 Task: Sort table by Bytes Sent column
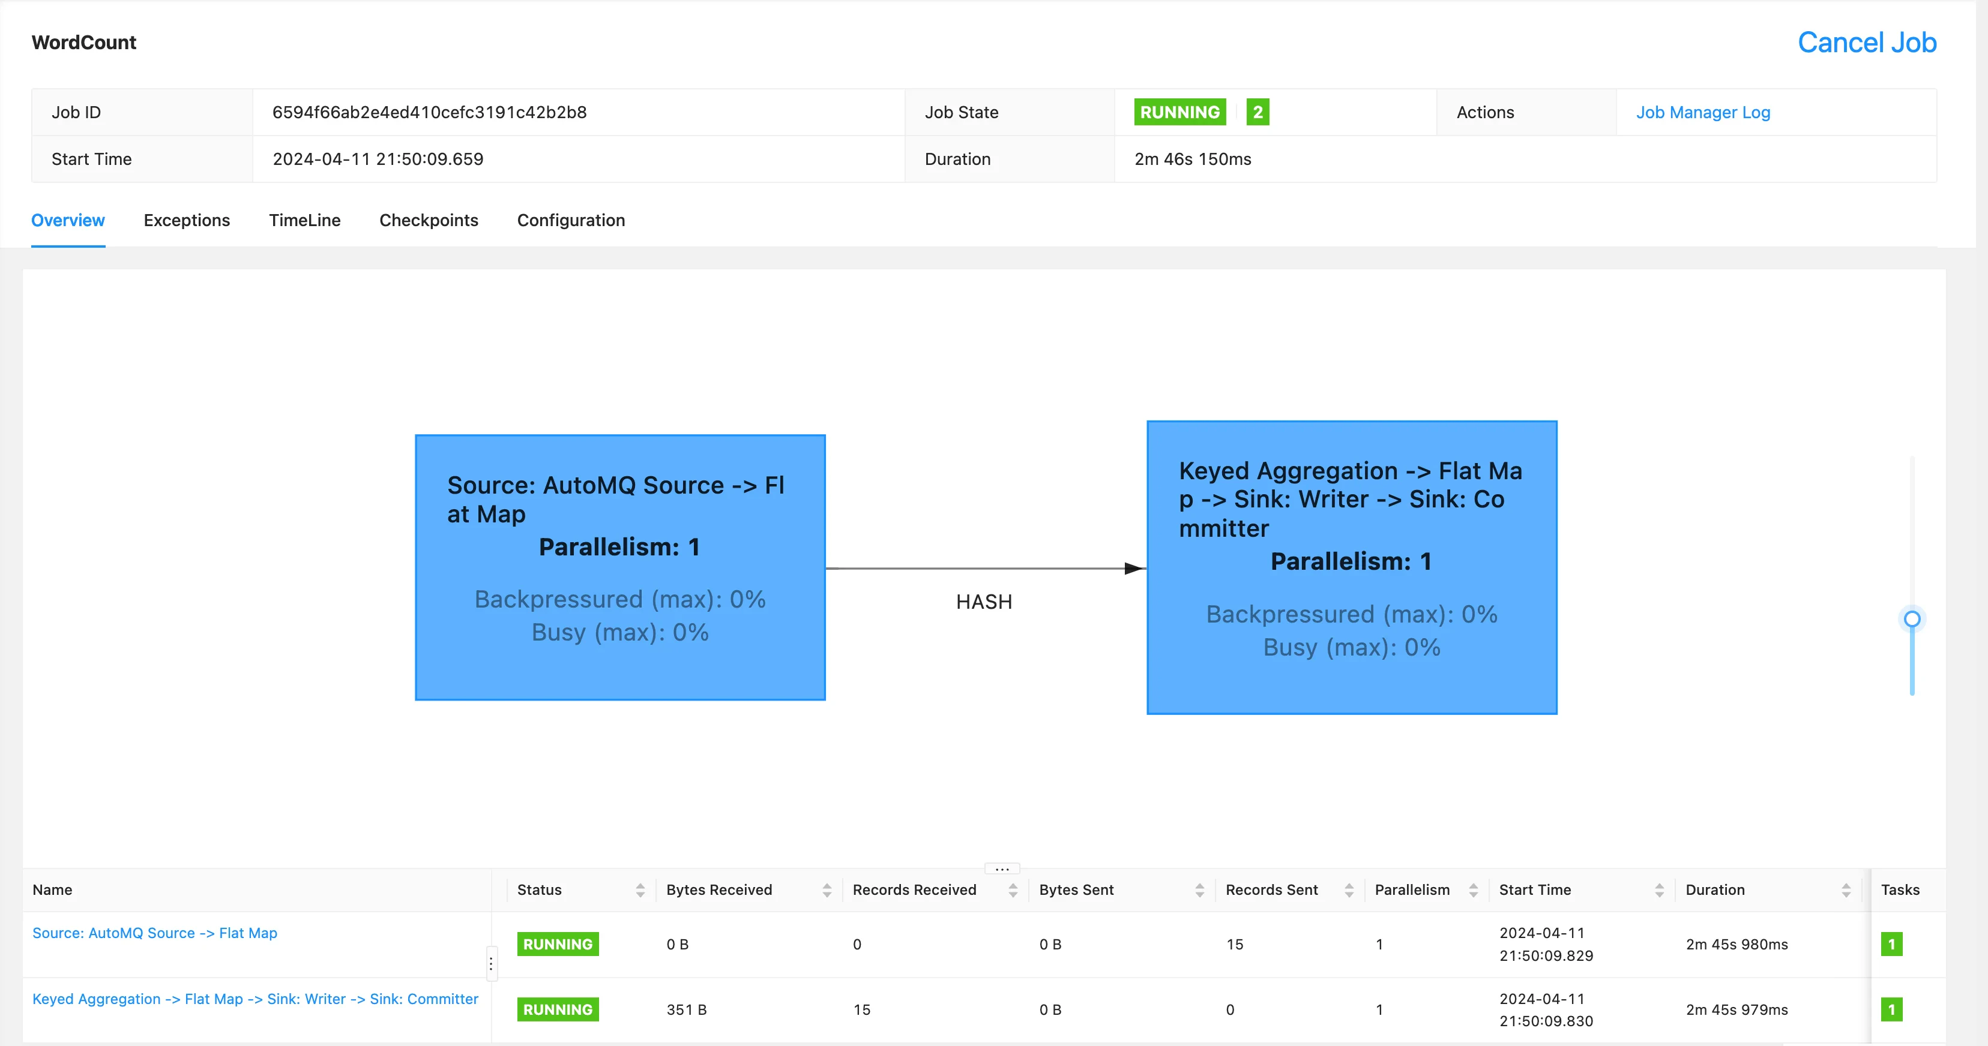[1199, 890]
